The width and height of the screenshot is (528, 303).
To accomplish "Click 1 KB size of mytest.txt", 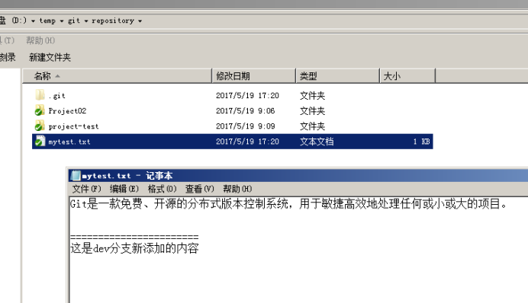I will click(x=422, y=142).
